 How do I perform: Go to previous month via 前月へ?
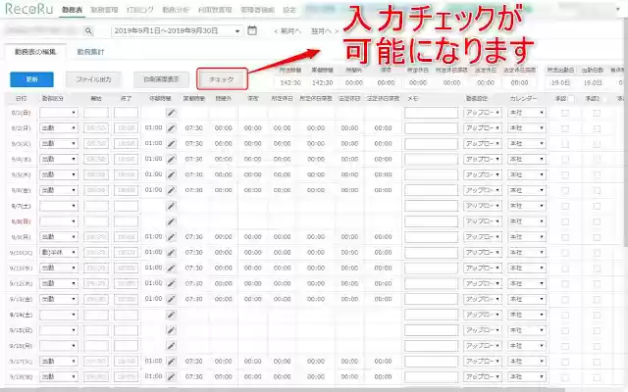[x=288, y=30]
